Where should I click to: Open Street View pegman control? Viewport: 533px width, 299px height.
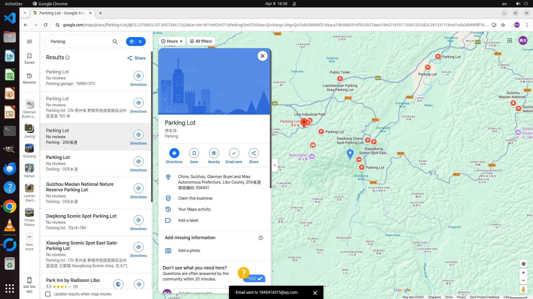523,290
